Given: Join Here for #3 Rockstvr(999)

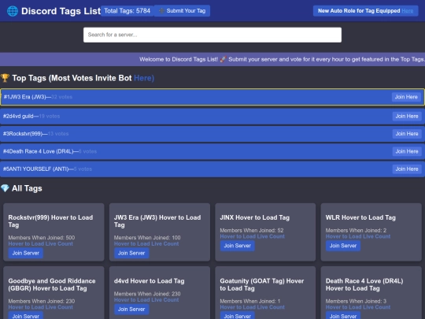Looking at the screenshot, I should (407, 134).
